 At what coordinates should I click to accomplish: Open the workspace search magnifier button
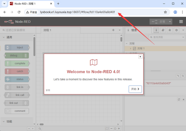pyautogui.click(x=40, y=129)
